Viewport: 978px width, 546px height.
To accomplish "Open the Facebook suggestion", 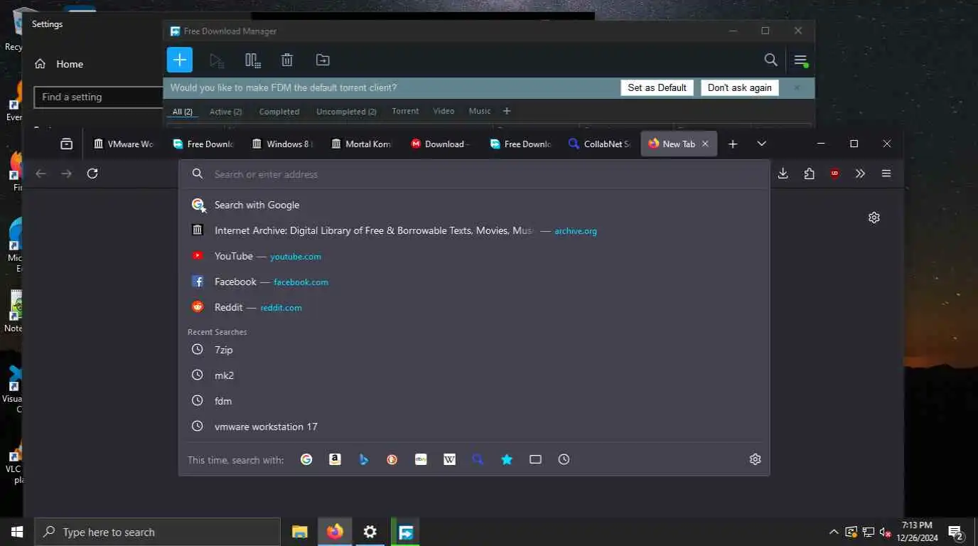I will click(x=474, y=282).
